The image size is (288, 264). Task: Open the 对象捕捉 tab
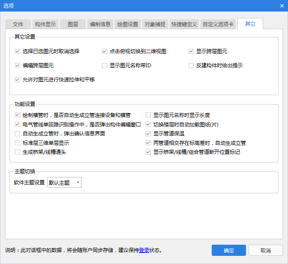[155, 24]
